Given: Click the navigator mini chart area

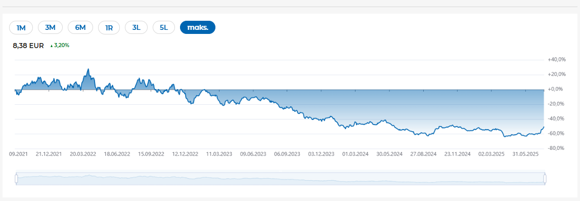Looking at the screenshot, I should pyautogui.click(x=280, y=179).
